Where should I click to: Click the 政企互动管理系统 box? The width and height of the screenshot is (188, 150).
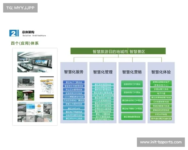pyautogui.click(x=74, y=89)
